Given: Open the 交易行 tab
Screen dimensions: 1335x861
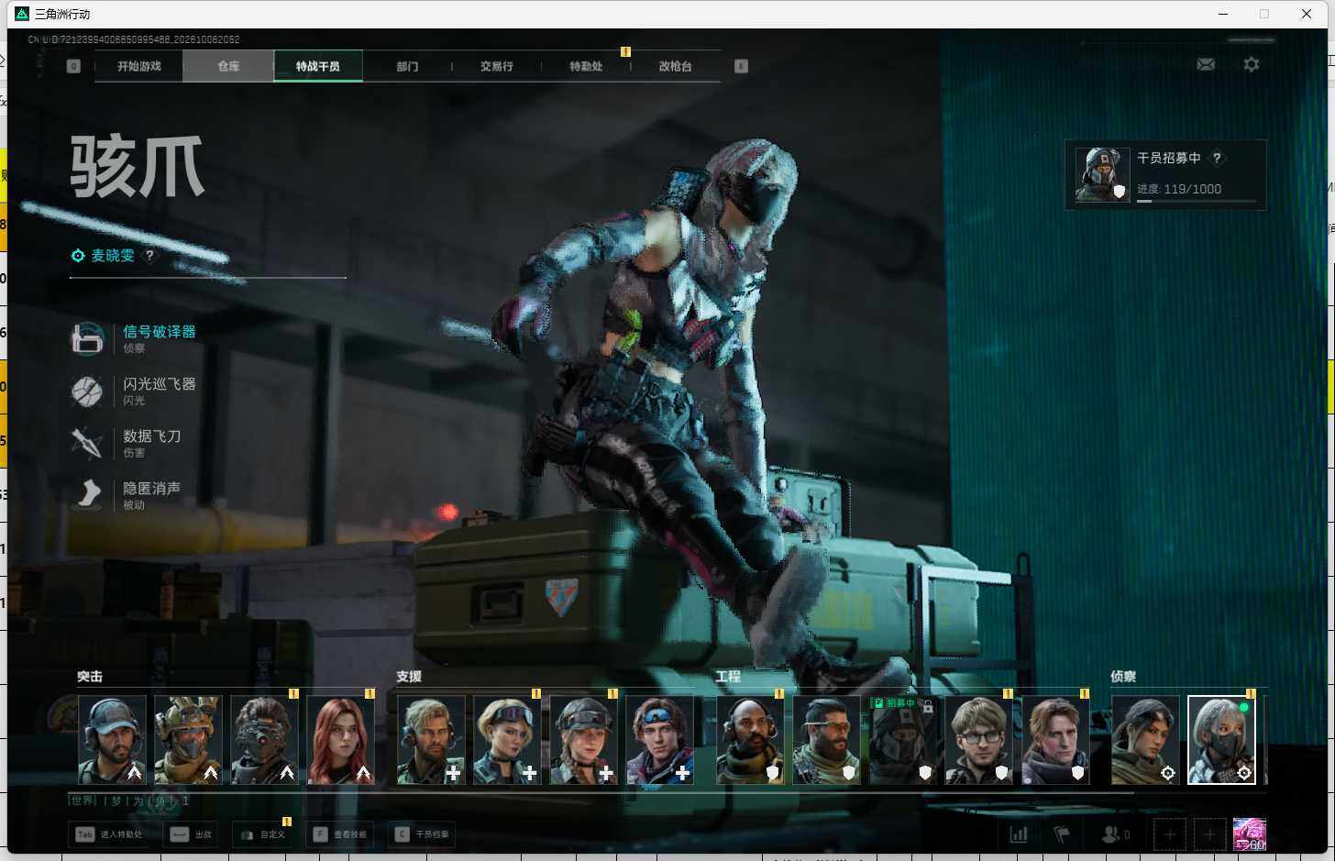Looking at the screenshot, I should (x=496, y=66).
